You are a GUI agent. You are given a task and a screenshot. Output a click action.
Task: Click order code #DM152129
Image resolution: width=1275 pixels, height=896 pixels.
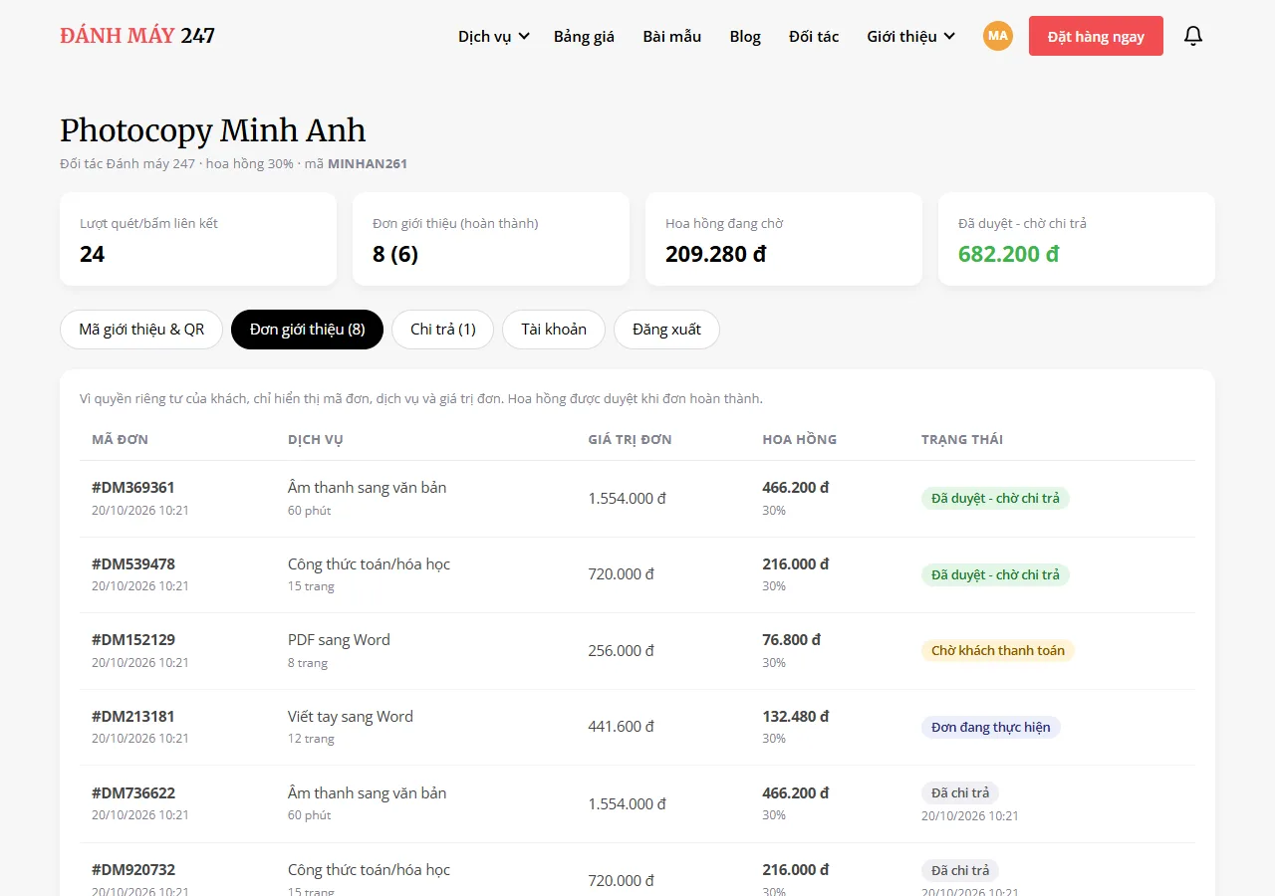(x=133, y=640)
